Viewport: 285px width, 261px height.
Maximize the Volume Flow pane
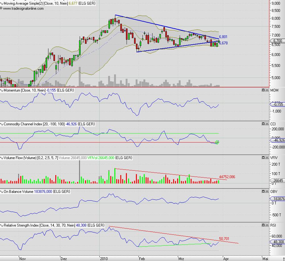pyautogui.click(x=263, y=158)
